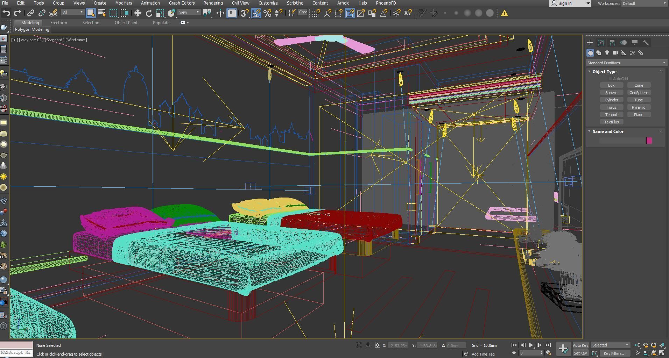Open the Create Selection Set dropdown
This screenshot has height=358, width=669.
click(x=303, y=12)
